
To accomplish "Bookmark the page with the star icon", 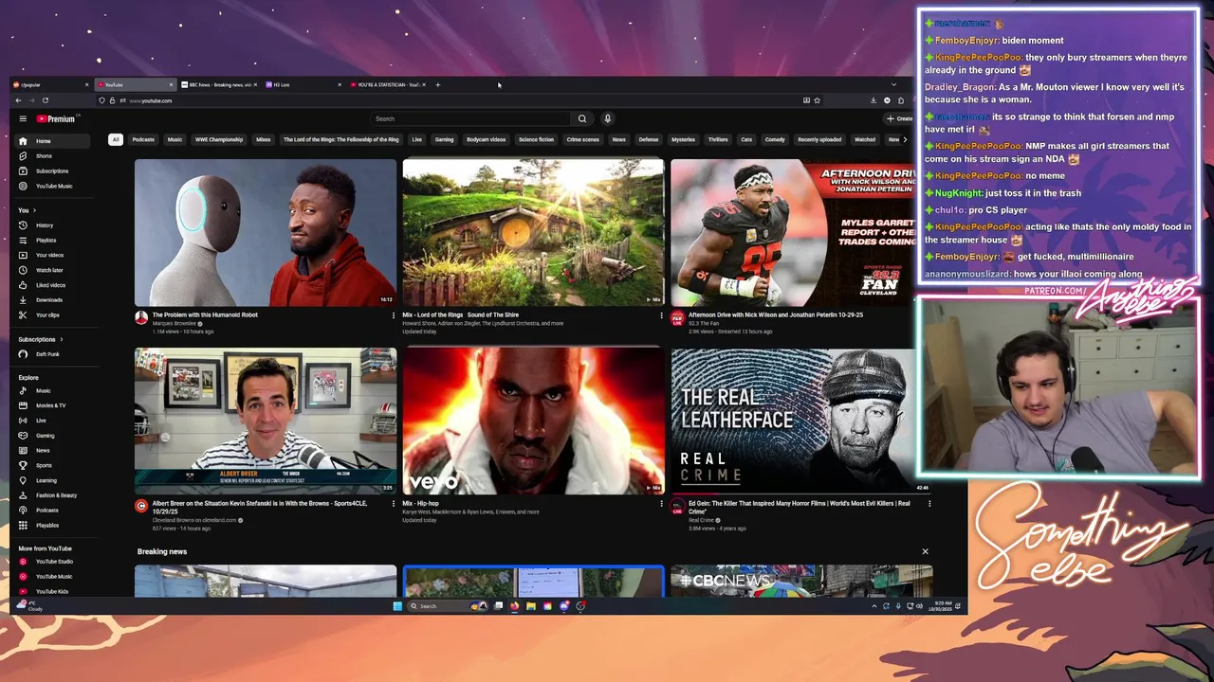I will (817, 100).
